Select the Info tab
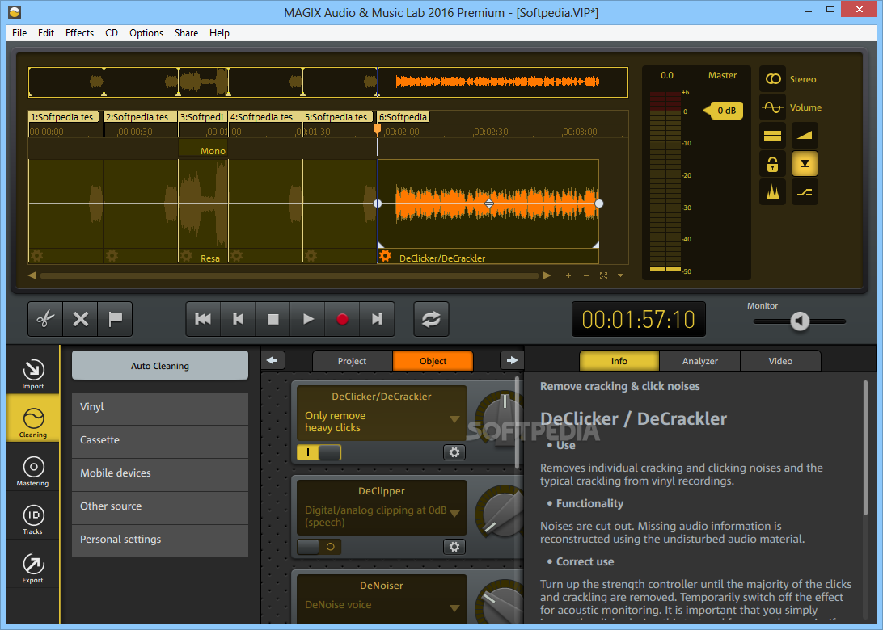Image resolution: width=883 pixels, height=630 pixels. (x=619, y=361)
